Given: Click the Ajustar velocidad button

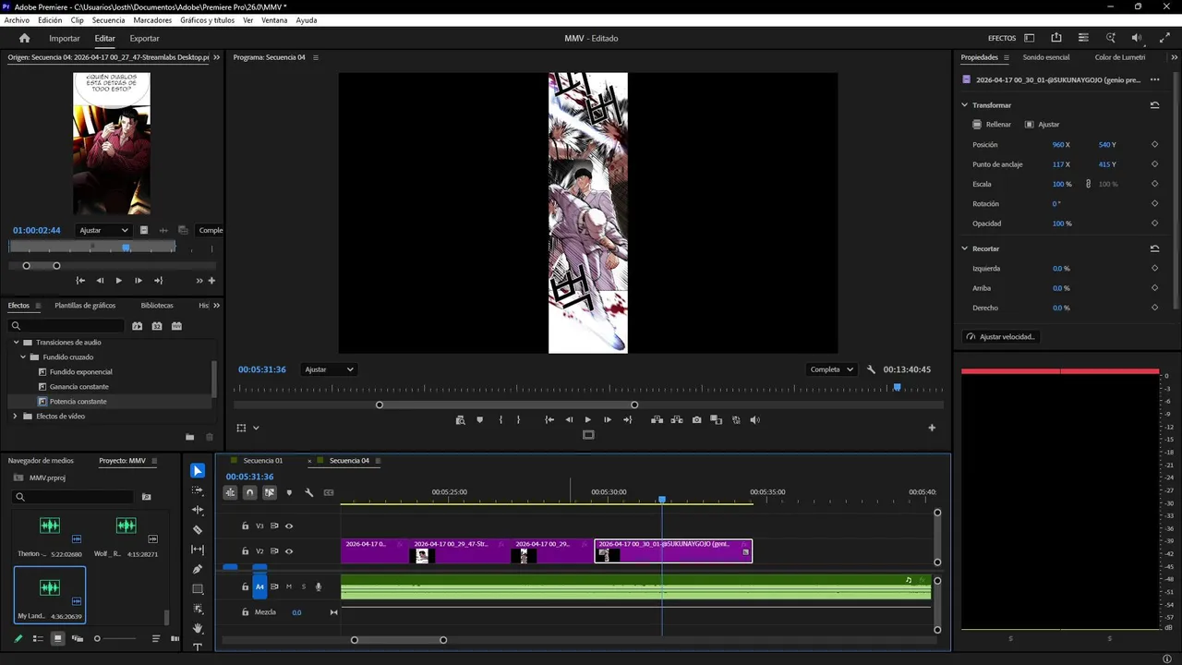Looking at the screenshot, I should pos(1001,337).
